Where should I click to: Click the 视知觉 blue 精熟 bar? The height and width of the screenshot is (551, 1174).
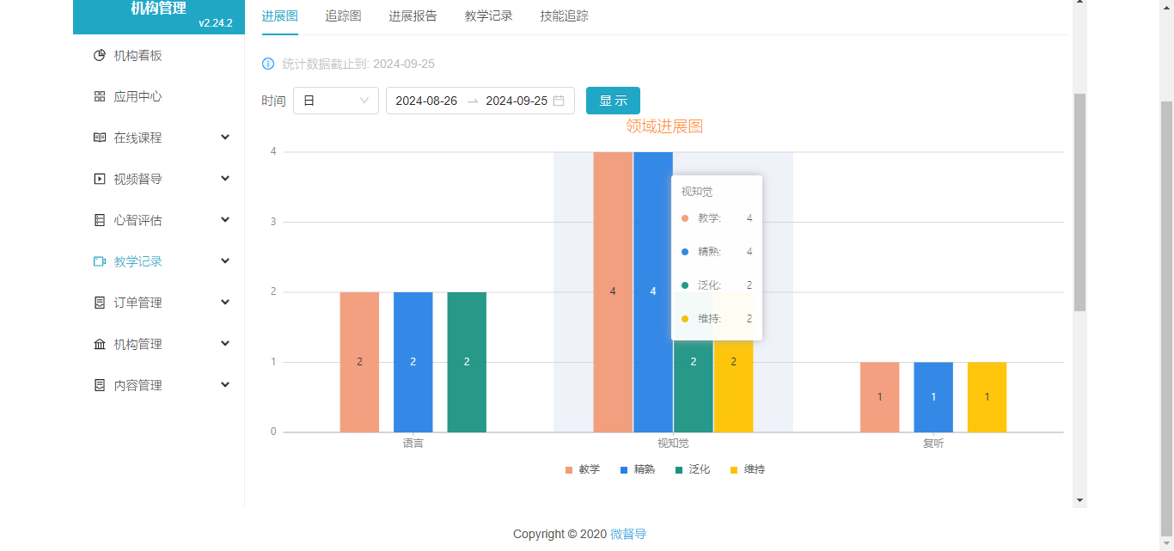(x=653, y=292)
